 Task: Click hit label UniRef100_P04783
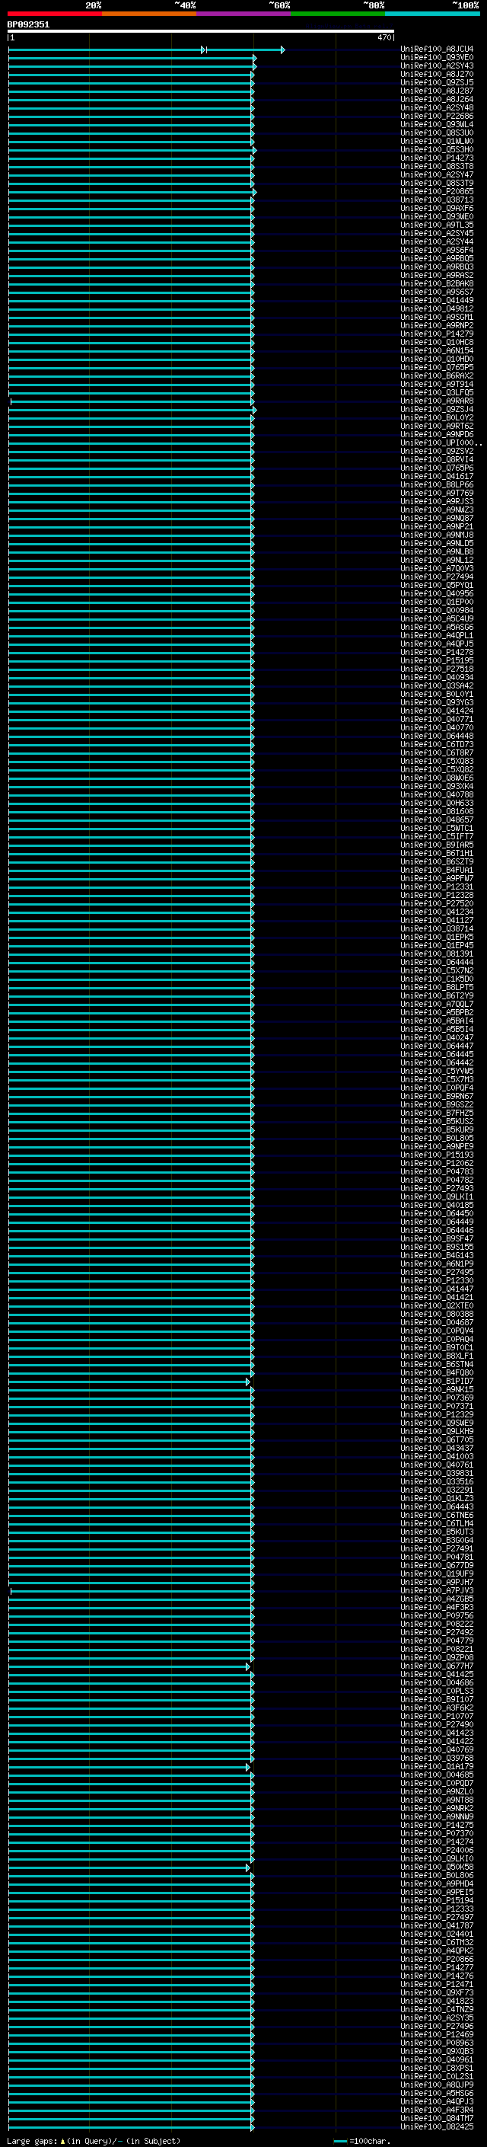pyautogui.click(x=436, y=1171)
